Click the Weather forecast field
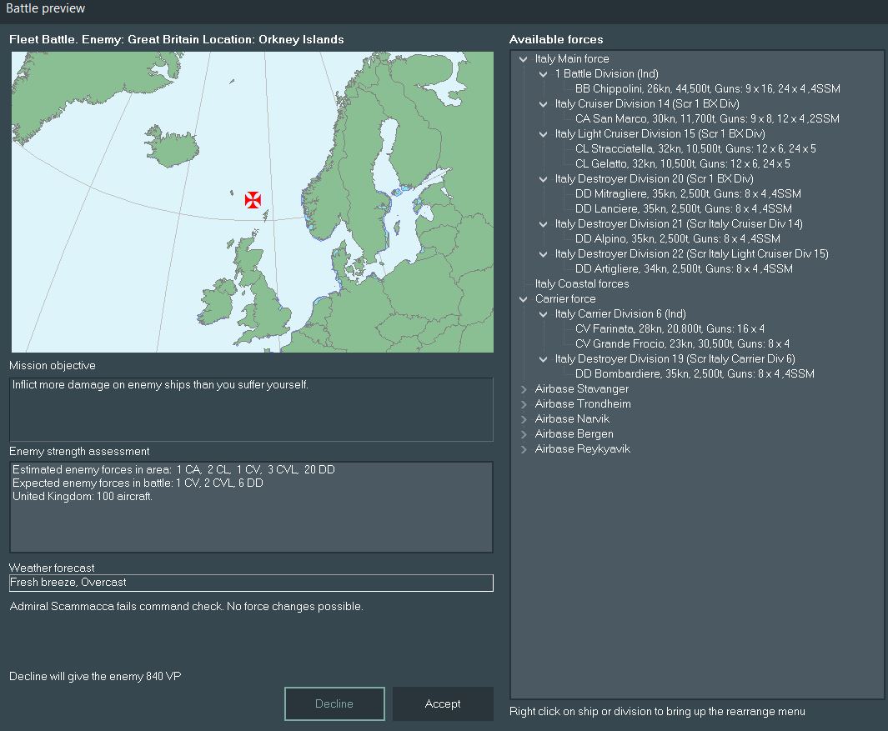 (252, 583)
